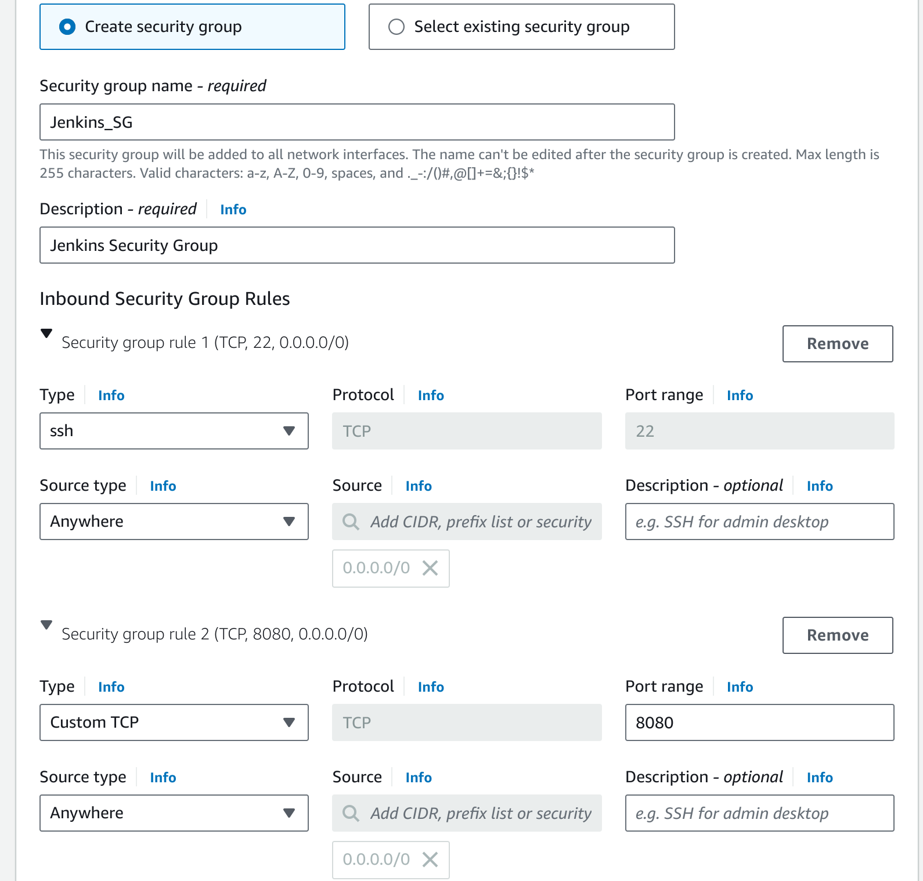The height and width of the screenshot is (881, 923).
Task: Collapse Security group rule 1 section
Action: [46, 333]
